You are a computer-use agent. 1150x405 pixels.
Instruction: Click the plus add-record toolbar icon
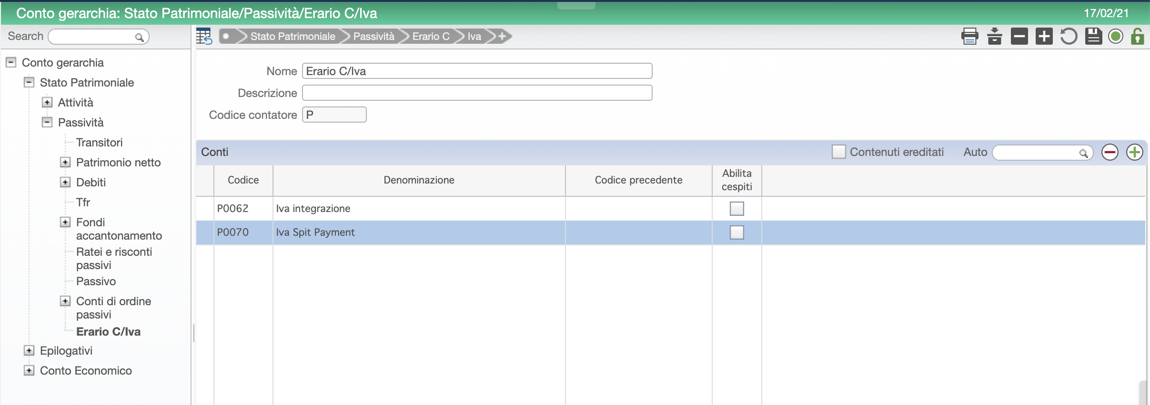click(x=1044, y=36)
